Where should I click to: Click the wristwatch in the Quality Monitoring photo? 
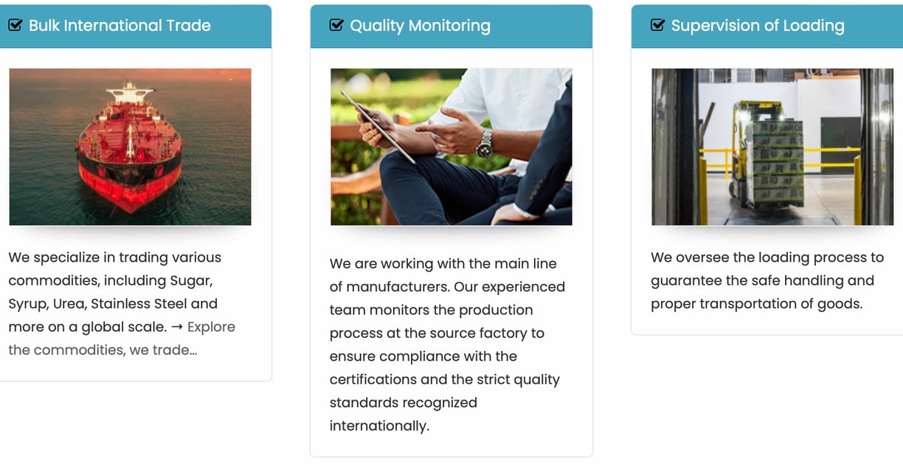(485, 142)
